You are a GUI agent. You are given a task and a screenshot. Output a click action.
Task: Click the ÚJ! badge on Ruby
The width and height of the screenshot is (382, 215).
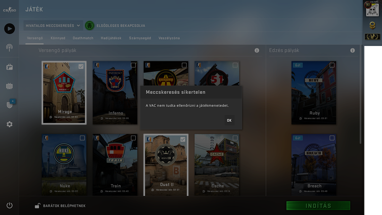[298, 65]
